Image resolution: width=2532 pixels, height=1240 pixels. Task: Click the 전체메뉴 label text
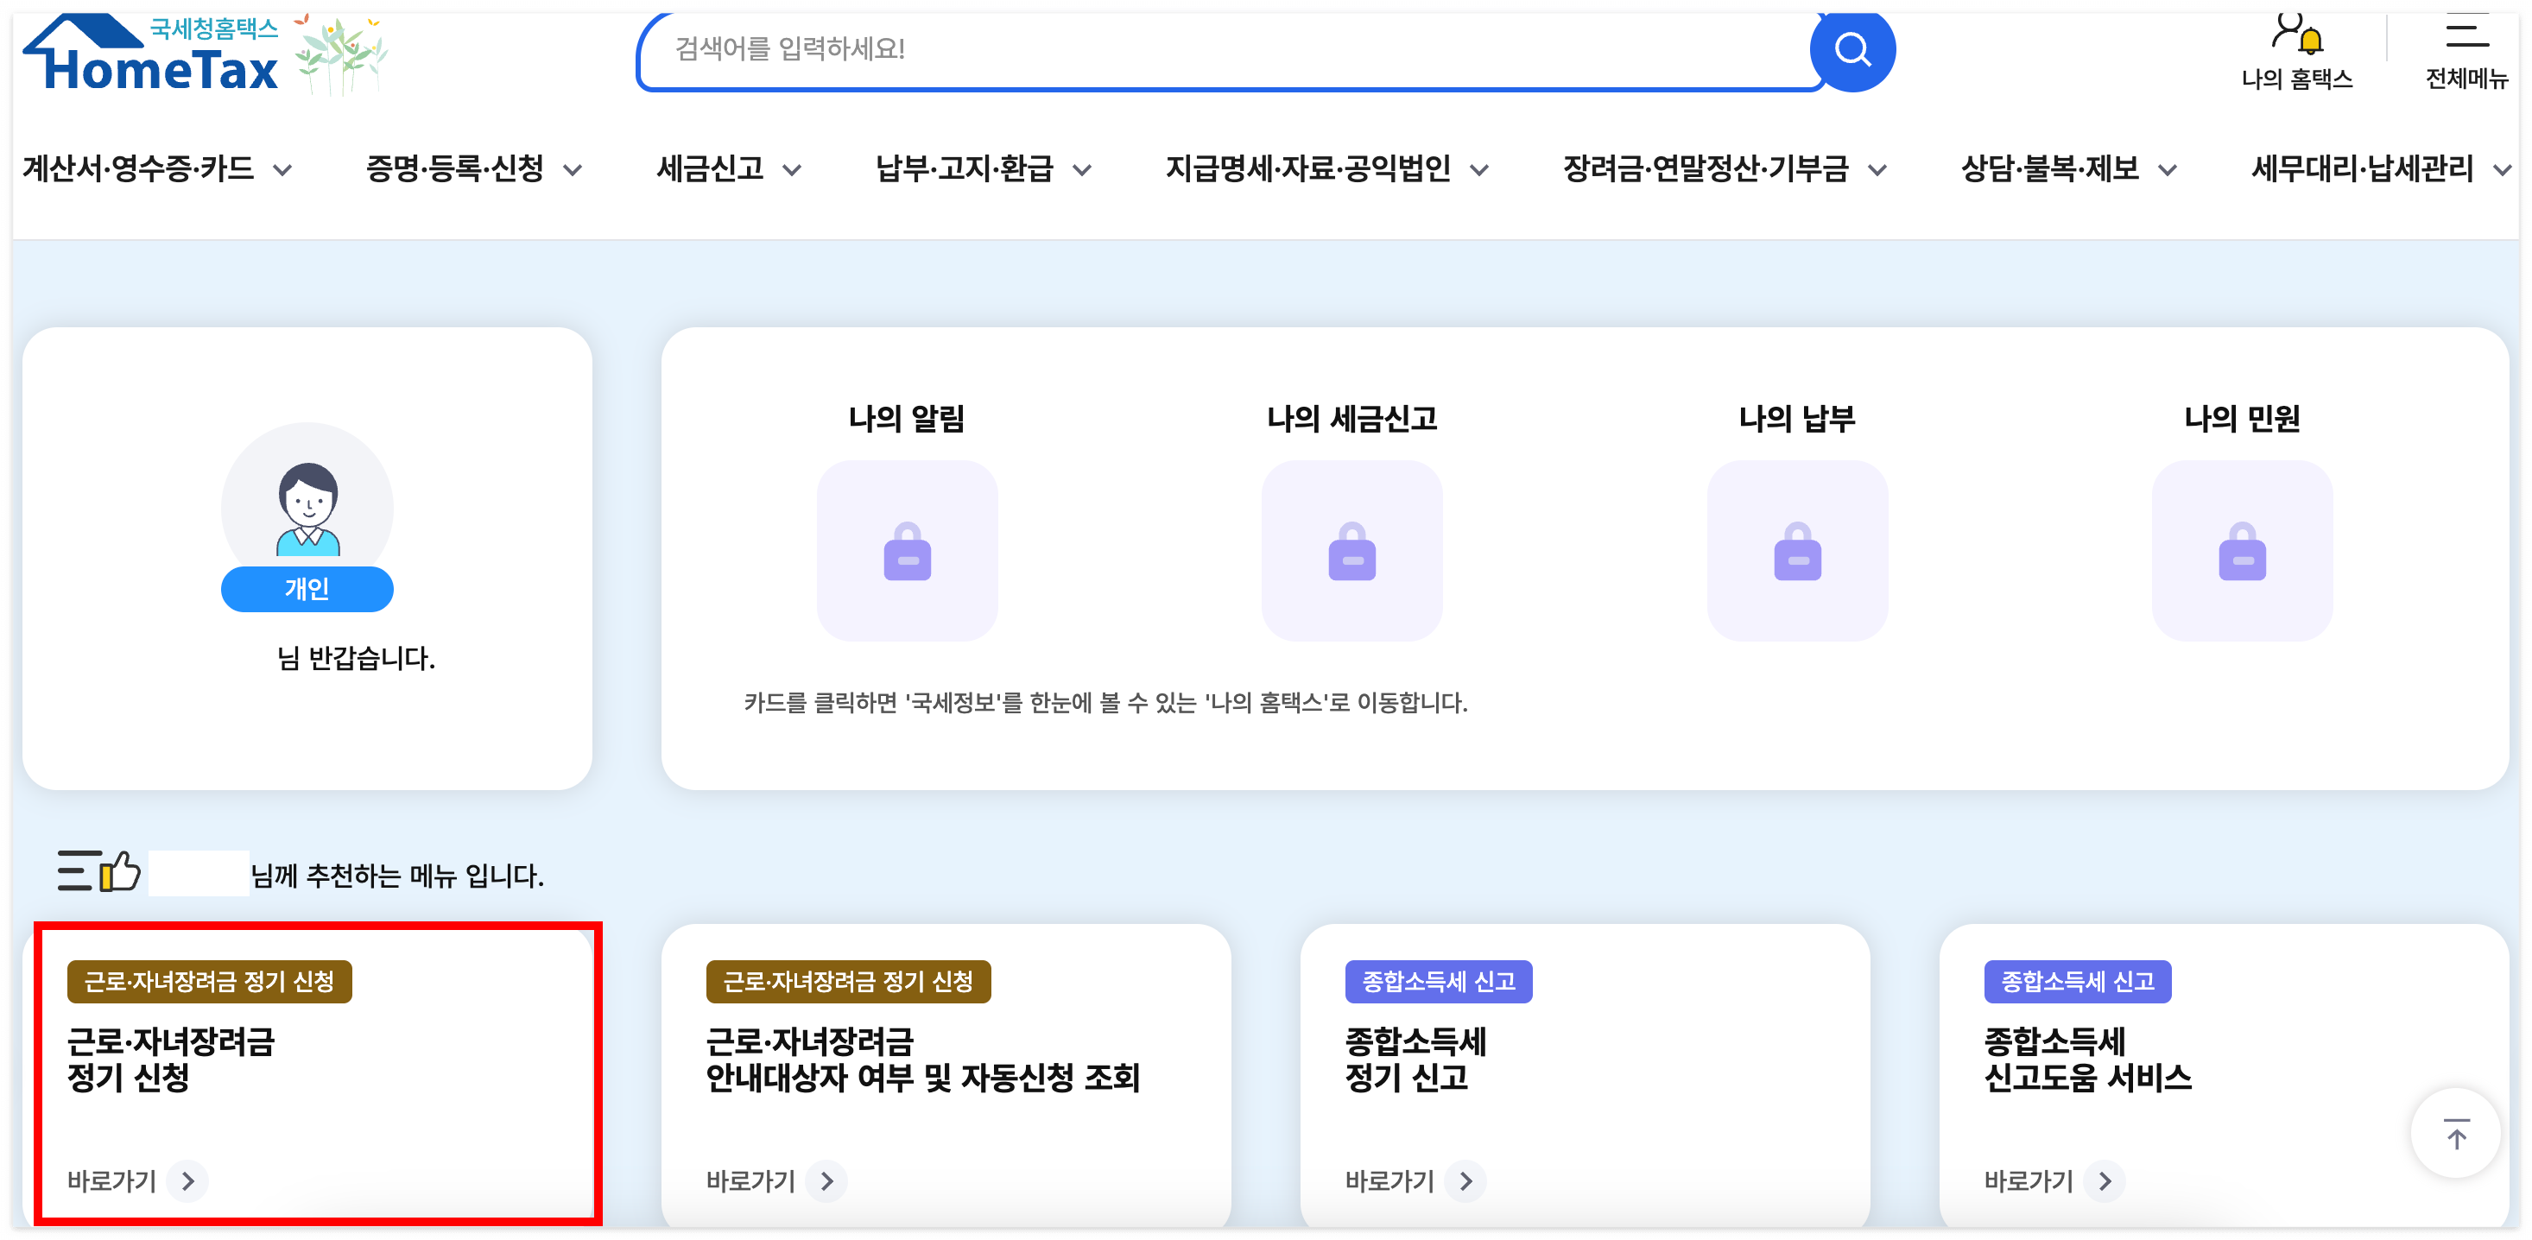tap(2466, 79)
